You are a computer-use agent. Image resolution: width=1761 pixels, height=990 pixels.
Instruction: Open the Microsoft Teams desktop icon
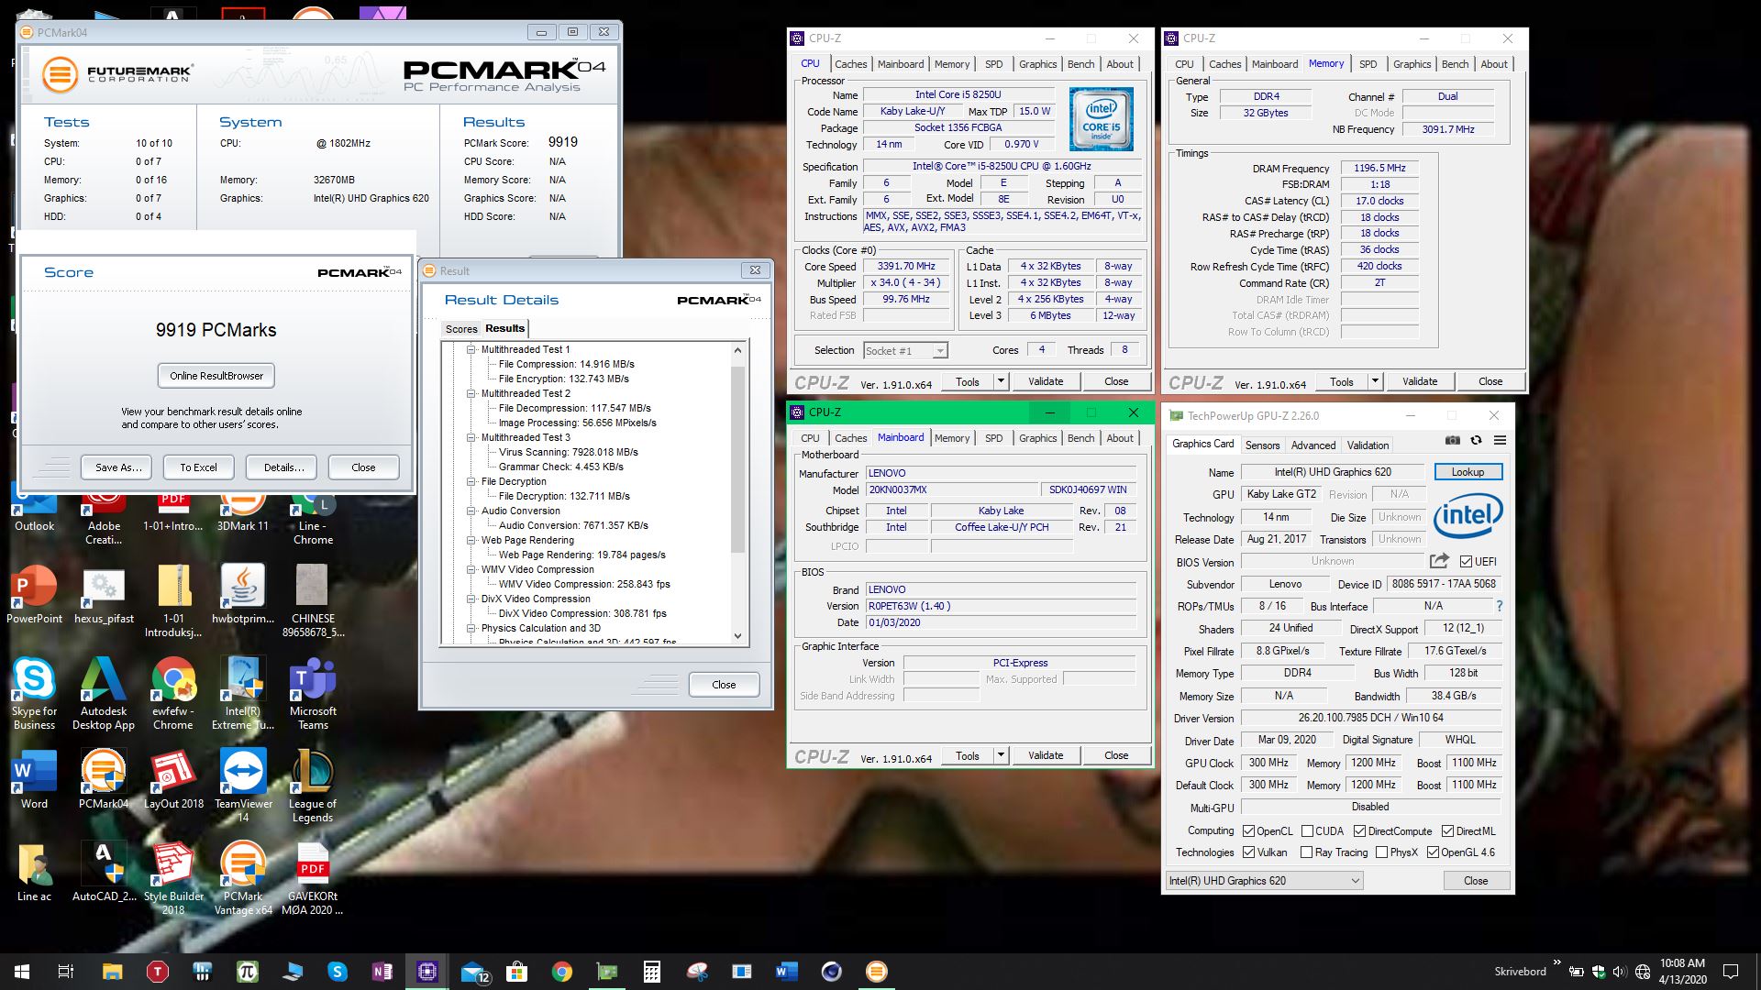coord(313,694)
